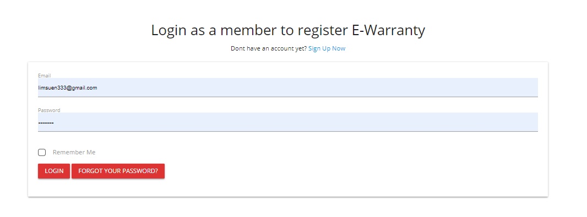Click the Login as a member heading

coord(288,30)
